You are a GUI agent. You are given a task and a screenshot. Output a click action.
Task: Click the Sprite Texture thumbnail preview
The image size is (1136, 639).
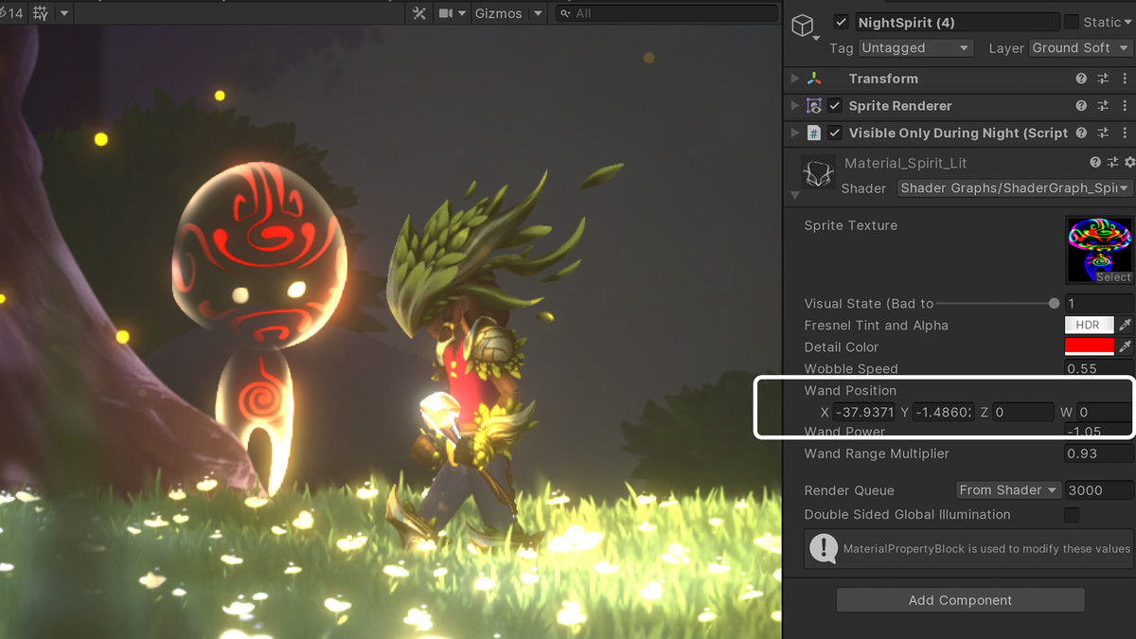point(1099,249)
